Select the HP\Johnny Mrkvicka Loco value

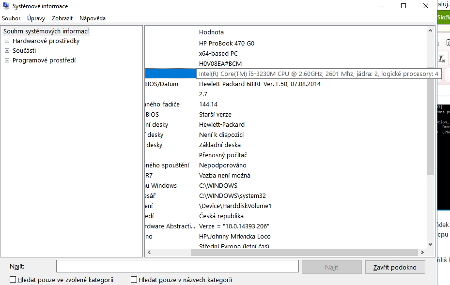tap(235, 237)
